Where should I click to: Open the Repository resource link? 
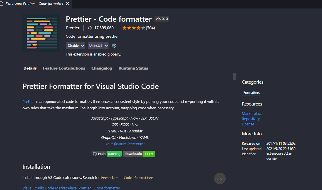(251, 119)
